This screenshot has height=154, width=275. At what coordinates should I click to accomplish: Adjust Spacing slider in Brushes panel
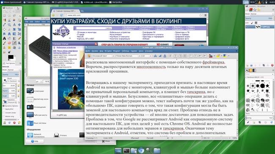click(259, 118)
